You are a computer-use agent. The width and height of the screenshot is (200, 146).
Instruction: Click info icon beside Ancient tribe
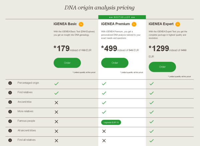click(x=10, y=102)
